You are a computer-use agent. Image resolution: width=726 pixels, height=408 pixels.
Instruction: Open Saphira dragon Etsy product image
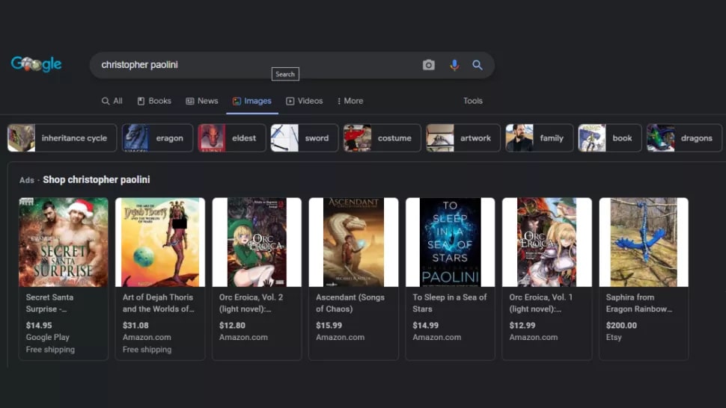point(644,242)
